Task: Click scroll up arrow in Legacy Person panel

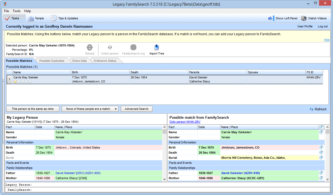Action: 165,127
